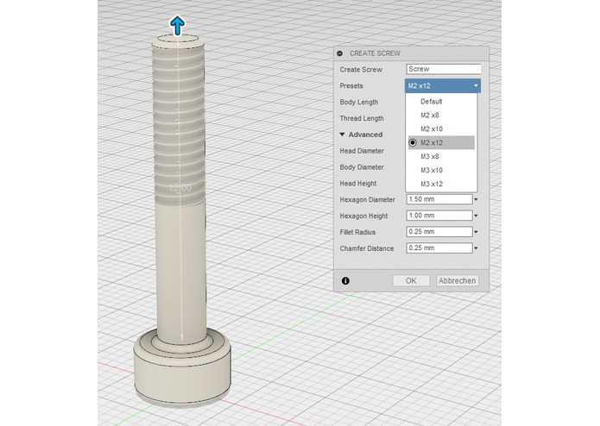Open Hexagon Height value dropdown arrow

(x=476, y=216)
